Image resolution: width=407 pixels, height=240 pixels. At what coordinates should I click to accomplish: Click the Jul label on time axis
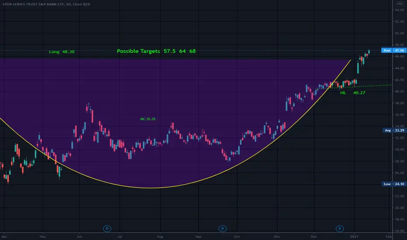[120, 237]
